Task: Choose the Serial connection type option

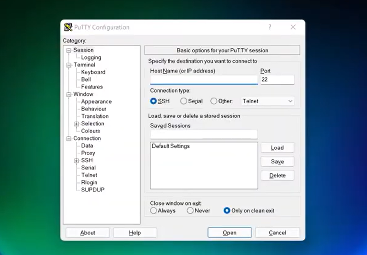Action: coord(184,101)
